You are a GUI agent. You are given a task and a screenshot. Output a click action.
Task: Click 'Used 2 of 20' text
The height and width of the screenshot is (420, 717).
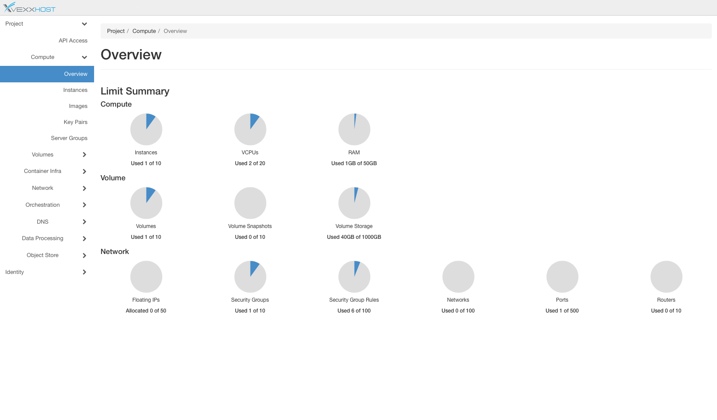pyautogui.click(x=250, y=163)
